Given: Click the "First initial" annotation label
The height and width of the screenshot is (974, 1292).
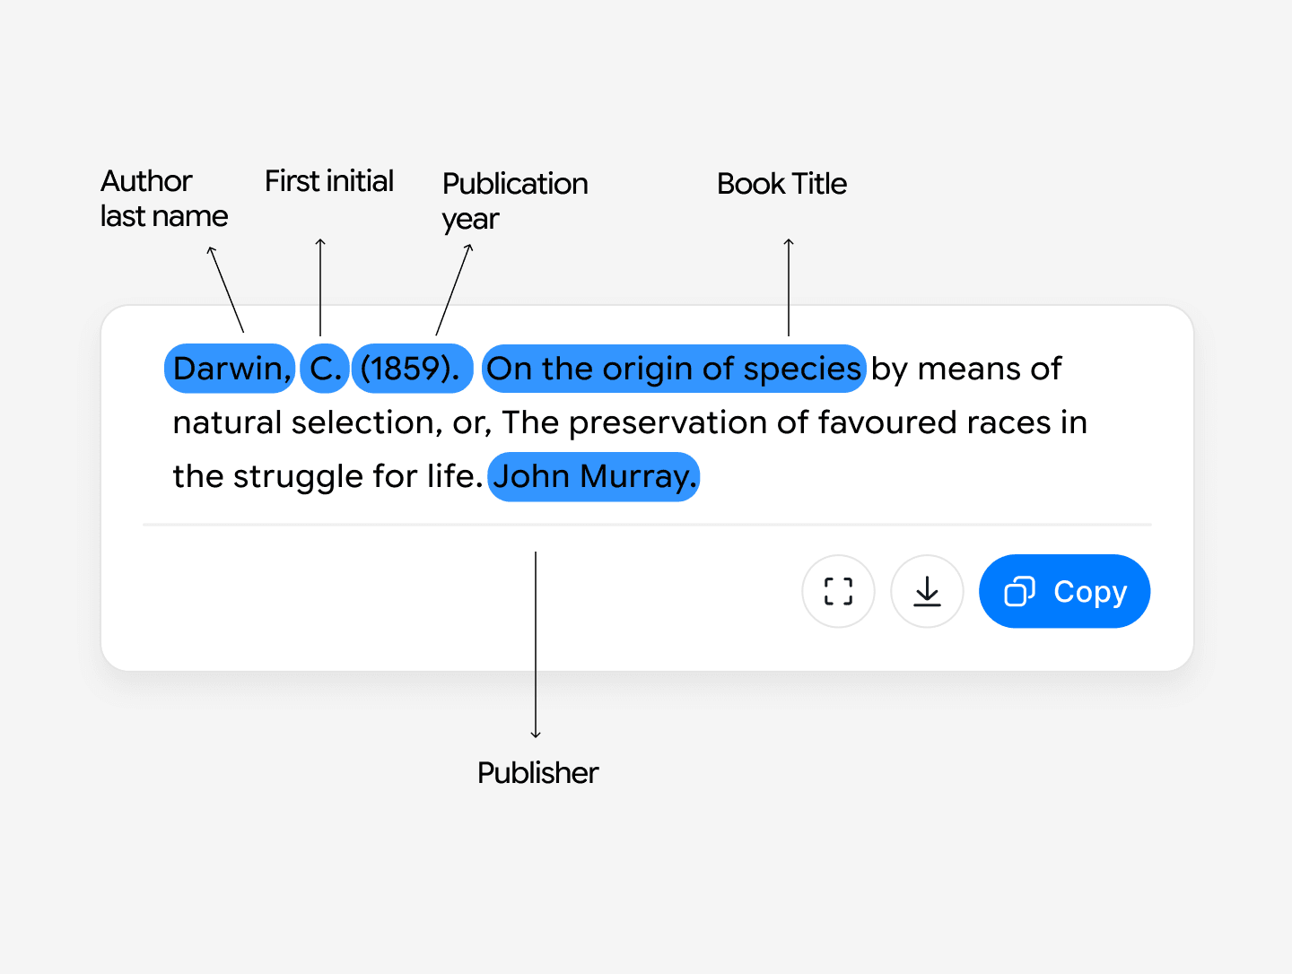Looking at the screenshot, I should (x=328, y=181).
